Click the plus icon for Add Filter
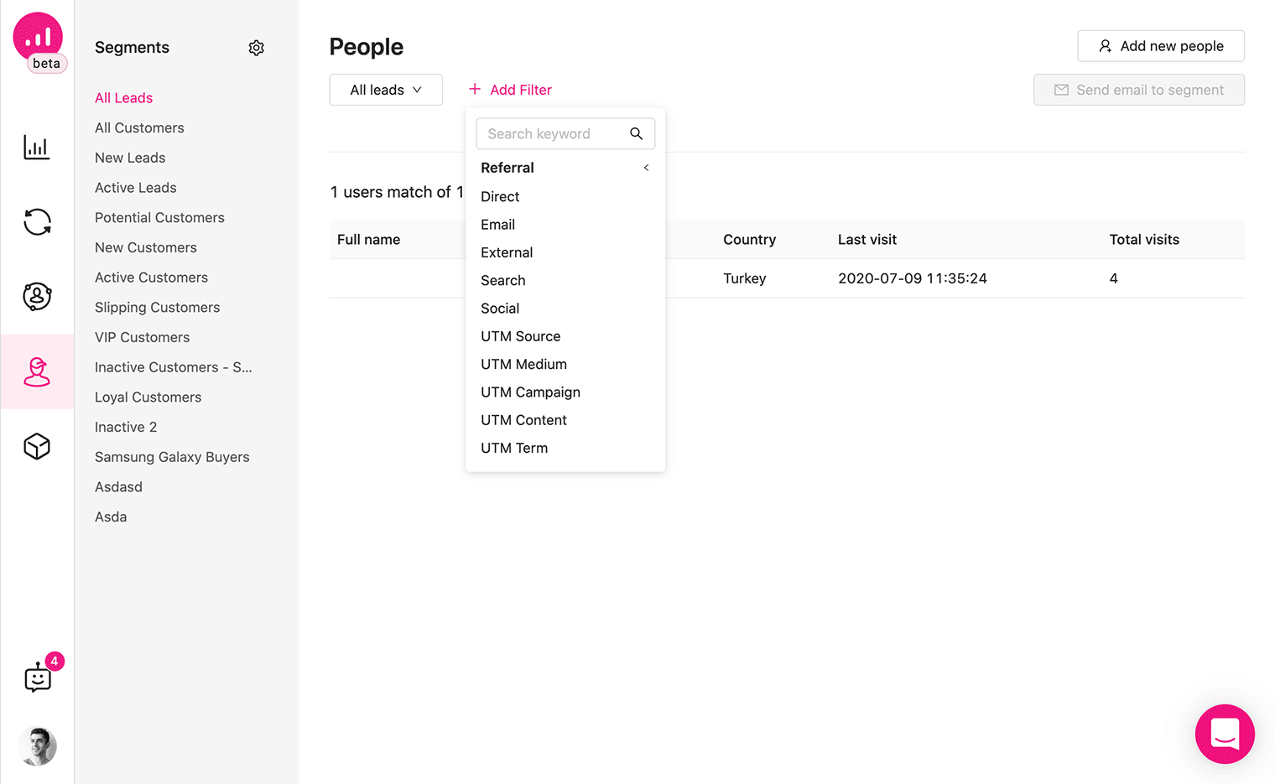1275x784 pixels. [x=475, y=89]
